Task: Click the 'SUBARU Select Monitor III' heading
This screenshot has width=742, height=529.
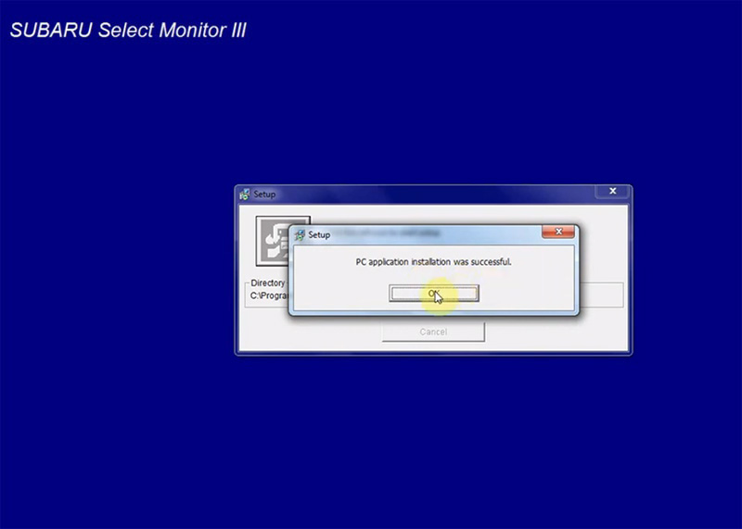Action: 128,31
